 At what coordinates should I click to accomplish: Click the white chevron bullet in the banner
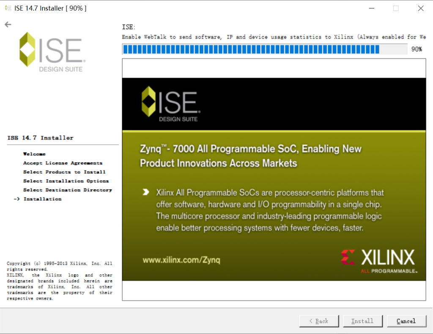(x=146, y=193)
